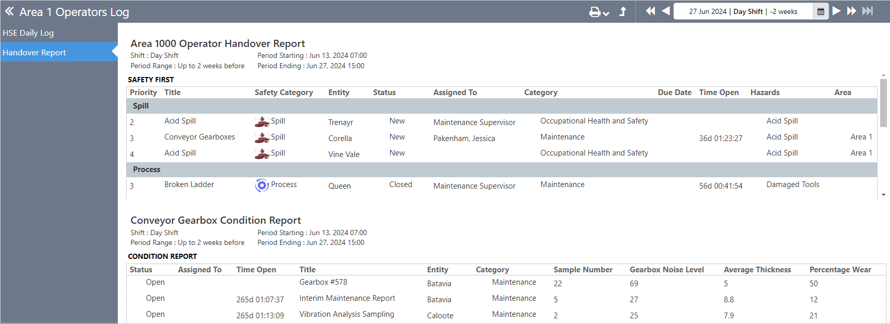Open the Gearbox #578 entry
The height and width of the screenshot is (324, 890).
point(323,282)
